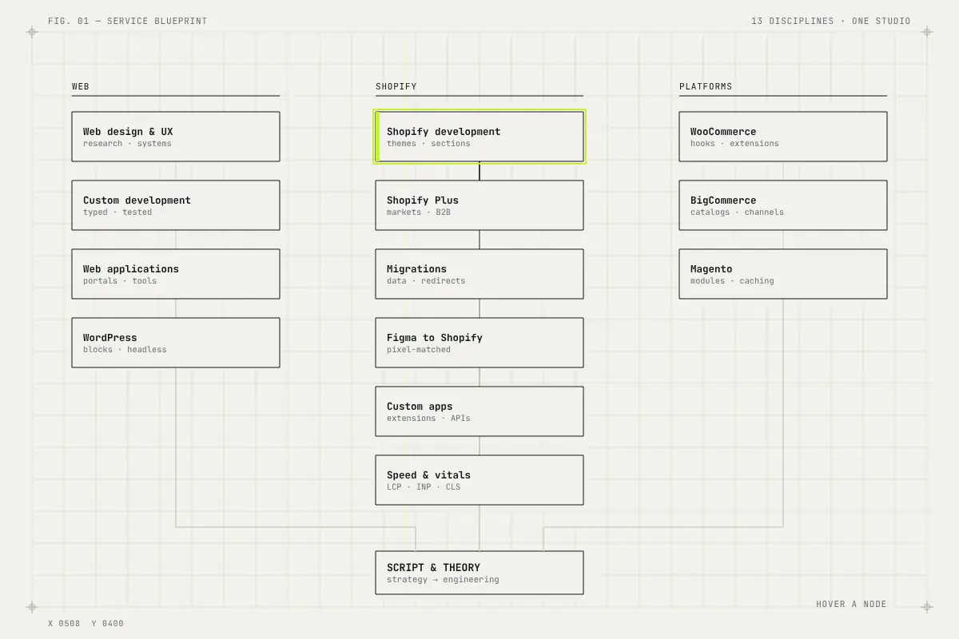This screenshot has height=639, width=959.
Task: Select the Migrations node
Action: pos(479,274)
